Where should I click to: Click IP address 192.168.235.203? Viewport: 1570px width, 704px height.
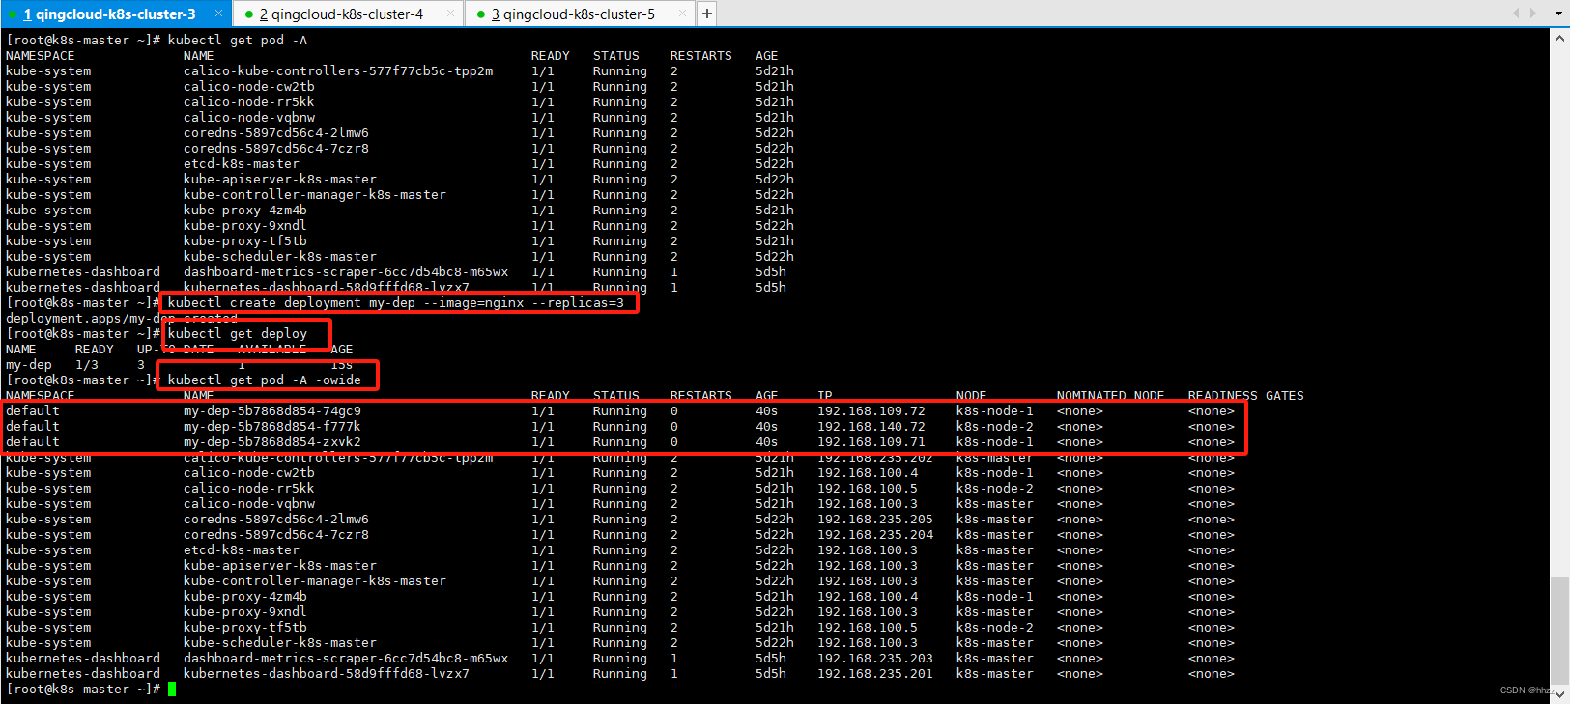[875, 658]
